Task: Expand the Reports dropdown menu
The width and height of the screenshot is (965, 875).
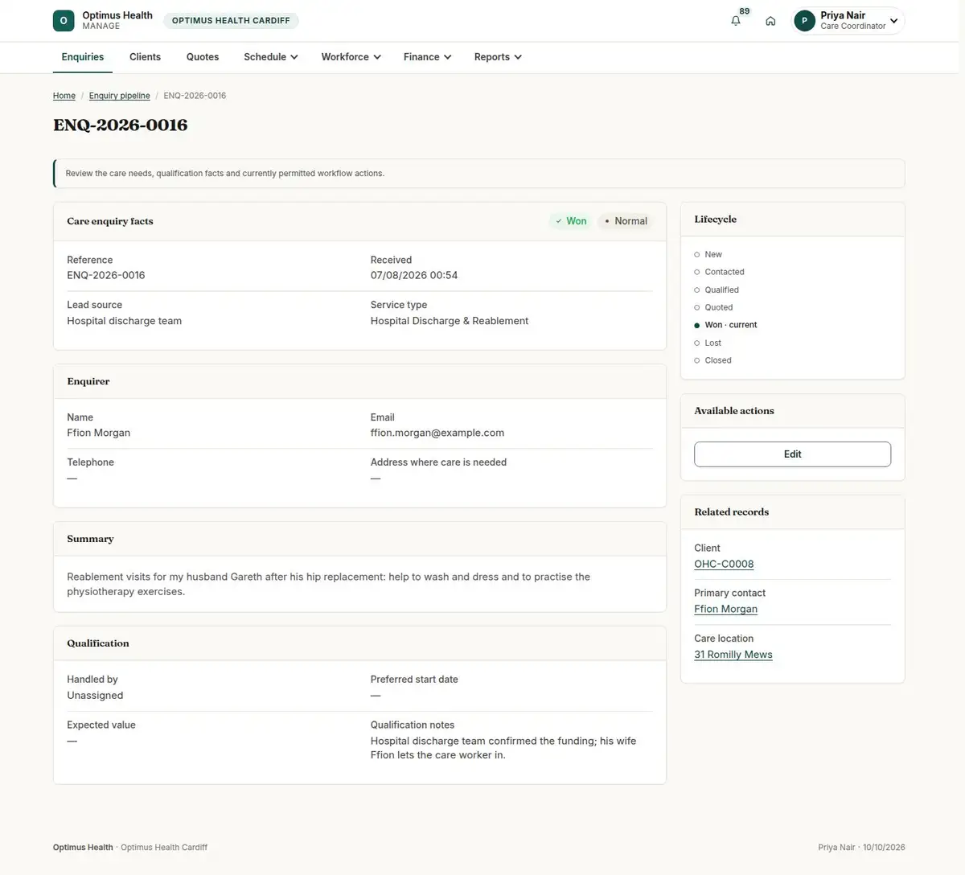Action: (498, 57)
